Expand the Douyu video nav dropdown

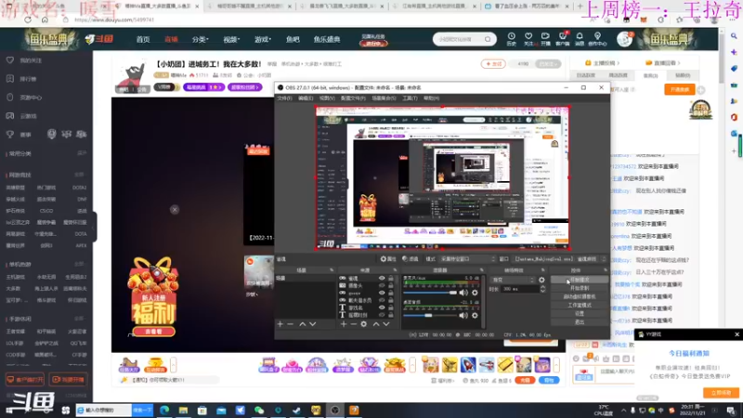pos(231,39)
